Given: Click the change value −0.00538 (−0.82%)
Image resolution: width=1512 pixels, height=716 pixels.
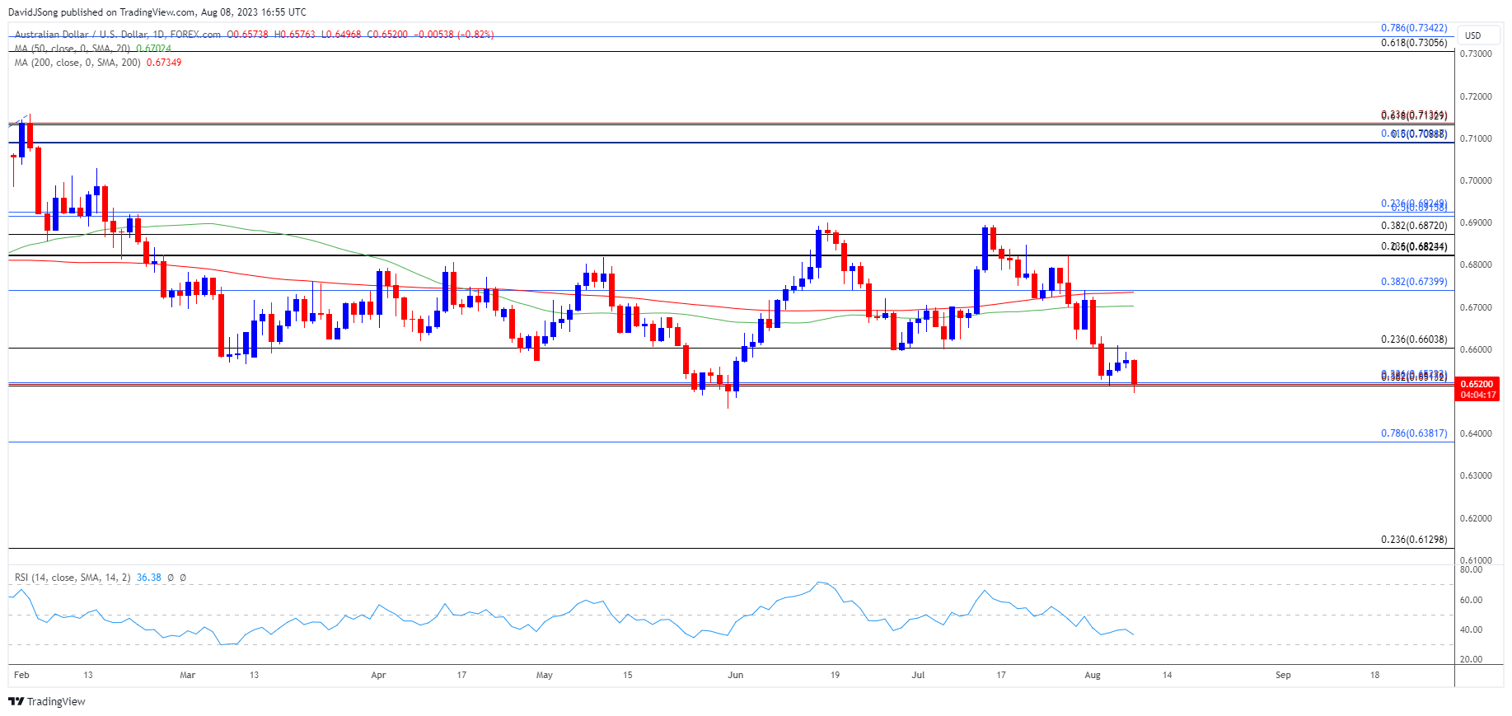Looking at the screenshot, I should click(x=453, y=35).
